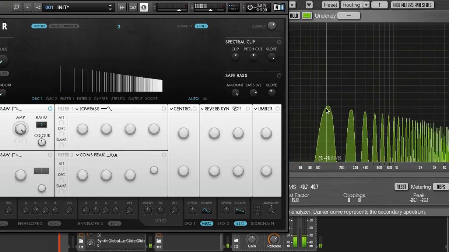449x252 pixels.
Task: Click the Comb Peak filter shape icon
Action: [112, 155]
